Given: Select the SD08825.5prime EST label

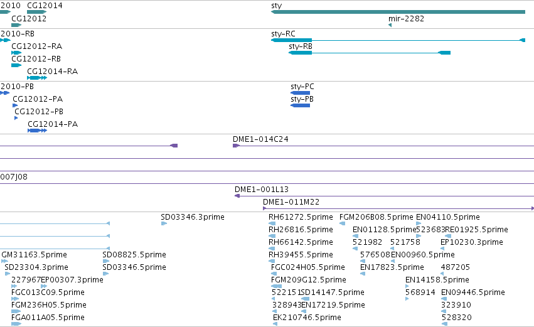Looking at the screenshot, I should [x=134, y=255].
